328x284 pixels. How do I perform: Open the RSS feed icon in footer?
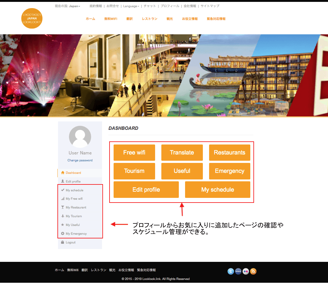253,271
